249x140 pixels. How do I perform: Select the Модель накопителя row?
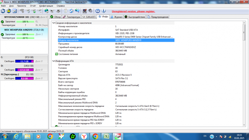click(x=116, y=40)
